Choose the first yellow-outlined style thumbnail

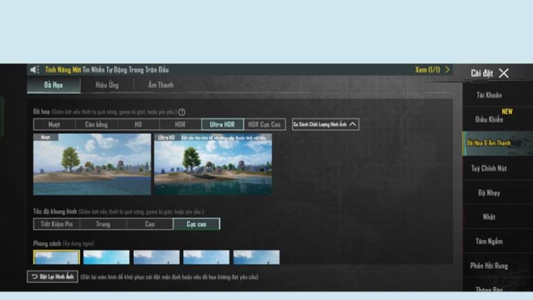click(x=56, y=257)
